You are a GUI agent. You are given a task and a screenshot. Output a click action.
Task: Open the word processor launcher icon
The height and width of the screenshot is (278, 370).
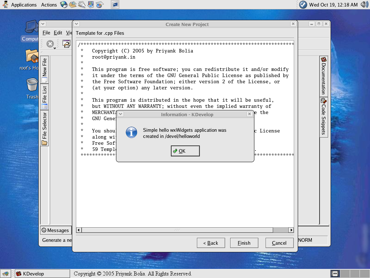click(82, 4)
